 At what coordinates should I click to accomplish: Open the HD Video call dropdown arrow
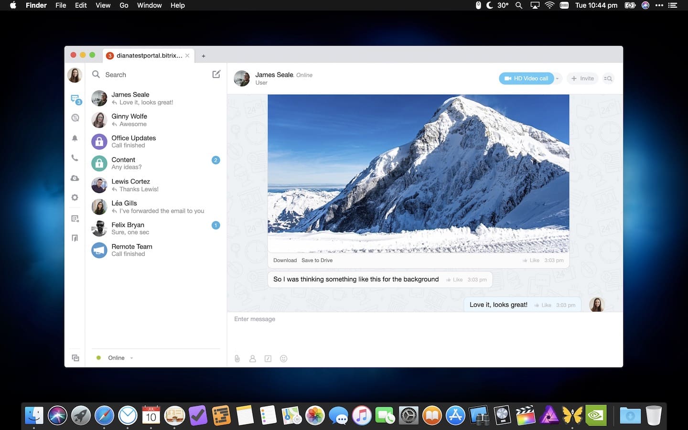click(x=558, y=78)
